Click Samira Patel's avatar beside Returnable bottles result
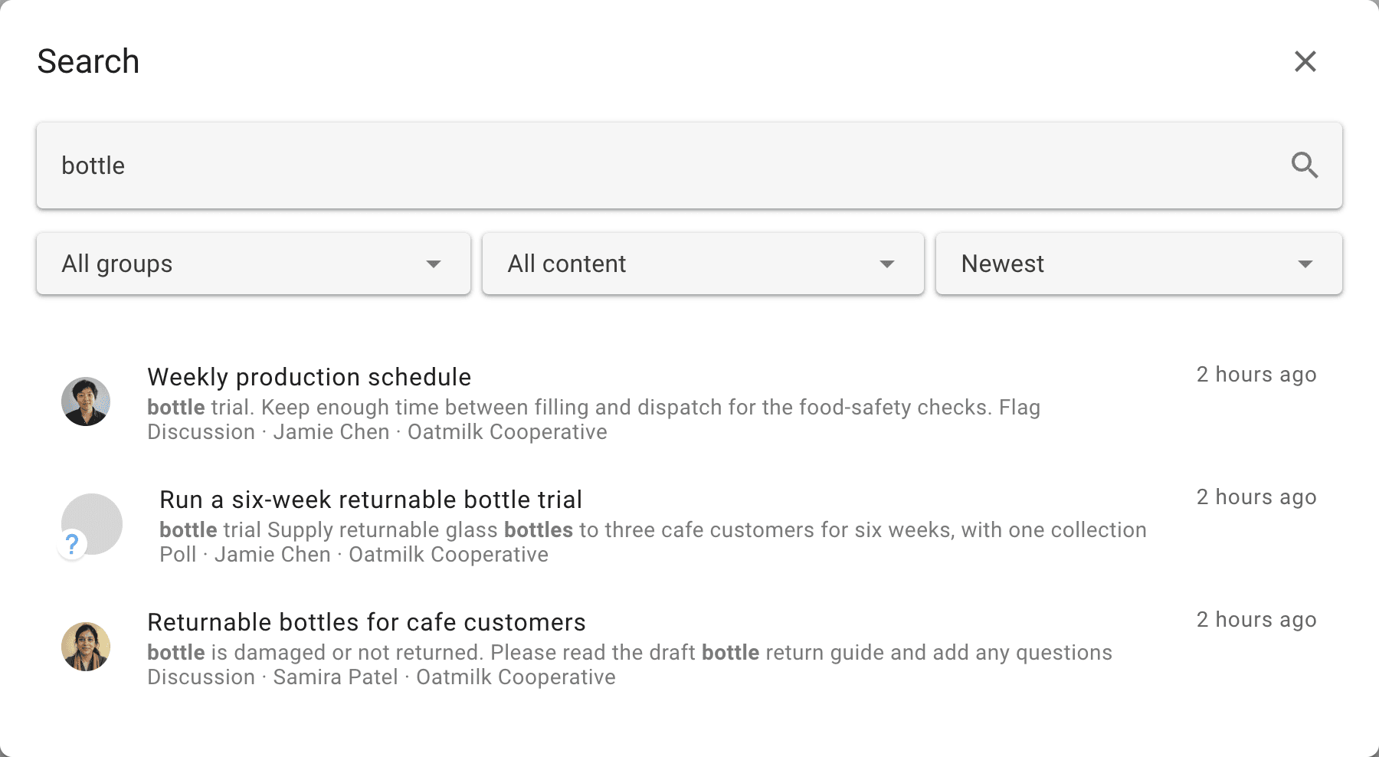Viewport: 1379px width, 757px height. pyautogui.click(x=86, y=647)
